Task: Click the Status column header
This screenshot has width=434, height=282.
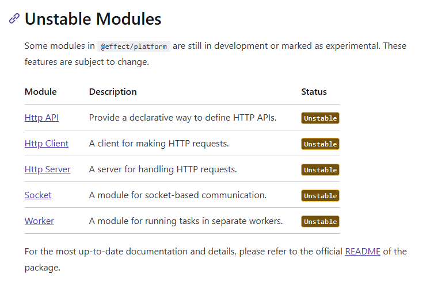Action: tap(314, 92)
